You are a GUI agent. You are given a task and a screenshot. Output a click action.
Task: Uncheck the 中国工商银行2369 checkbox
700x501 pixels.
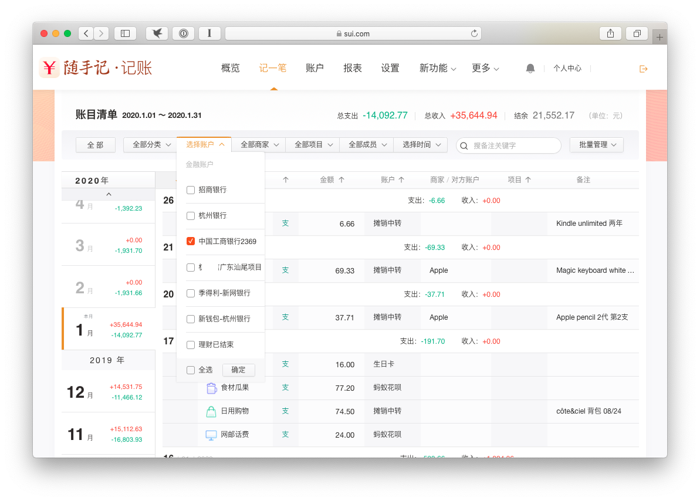coord(191,241)
